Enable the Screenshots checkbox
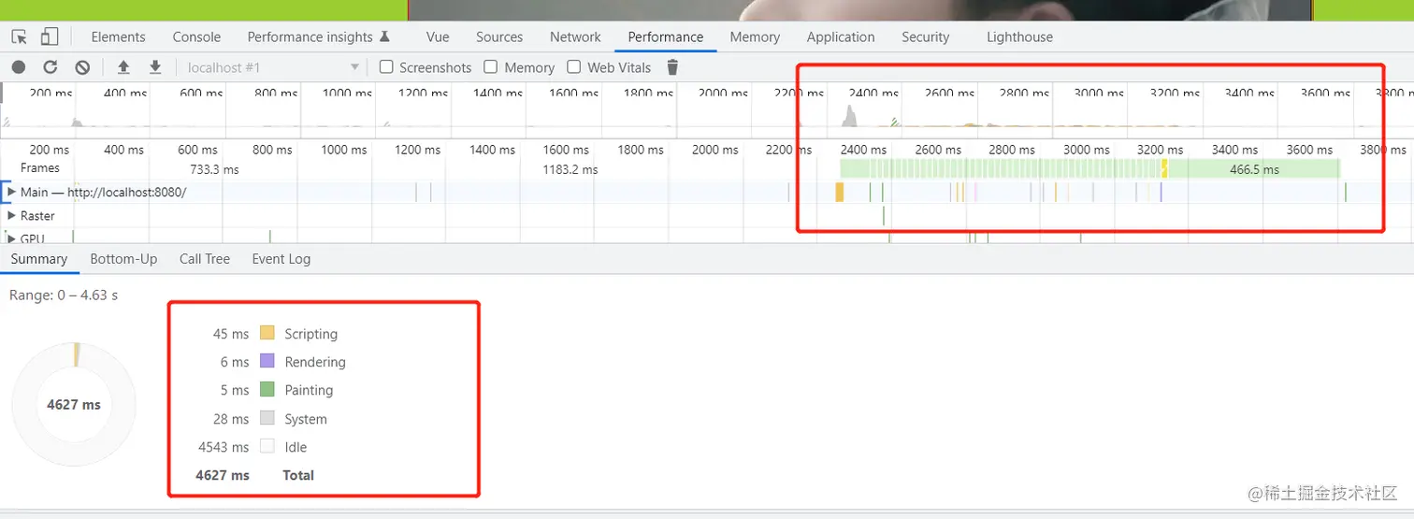The image size is (1414, 519). point(386,66)
